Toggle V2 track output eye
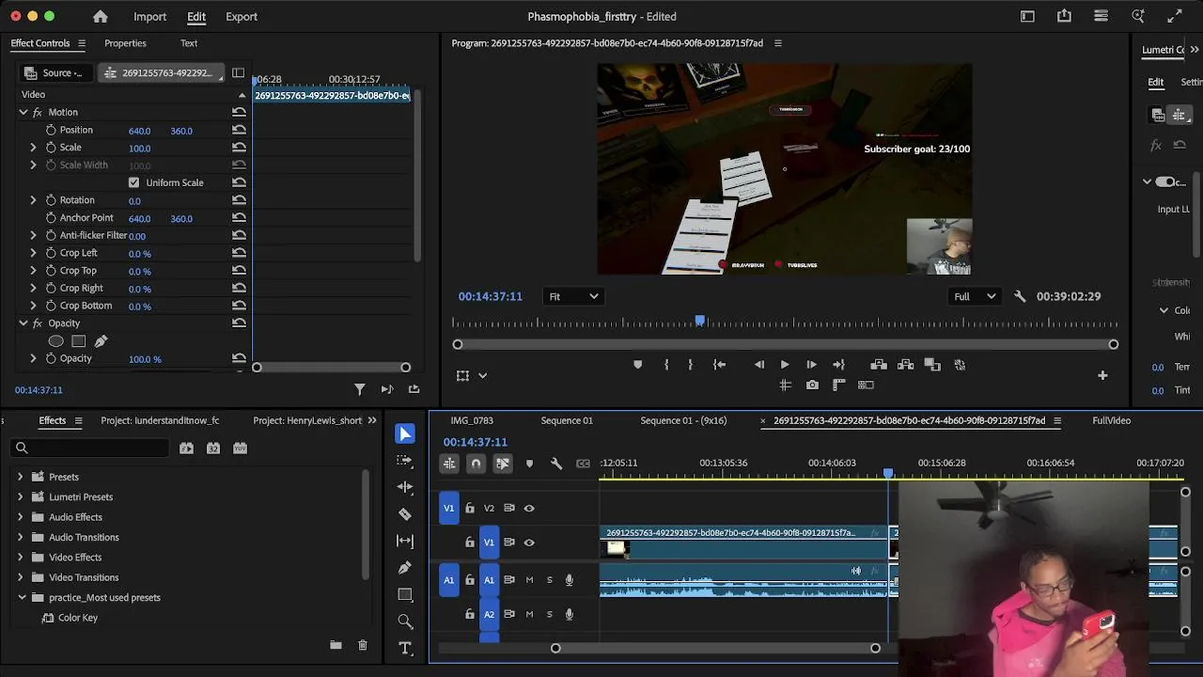Screen dimensions: 1203x677 click(x=529, y=509)
